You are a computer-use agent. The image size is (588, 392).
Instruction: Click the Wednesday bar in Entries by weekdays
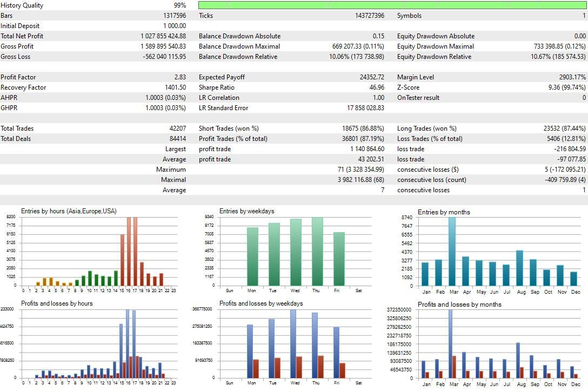pos(296,252)
